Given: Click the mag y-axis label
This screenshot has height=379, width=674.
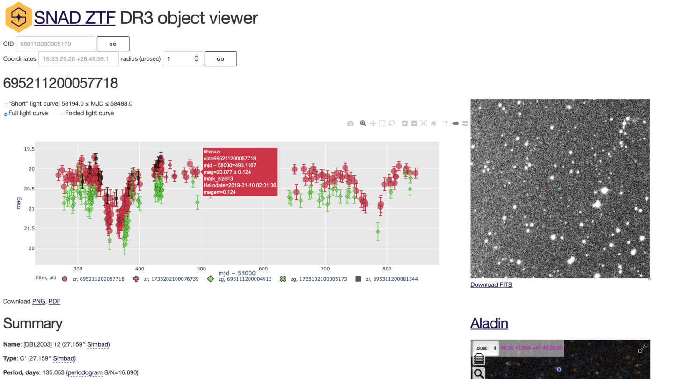Looking at the screenshot, I should (19, 204).
